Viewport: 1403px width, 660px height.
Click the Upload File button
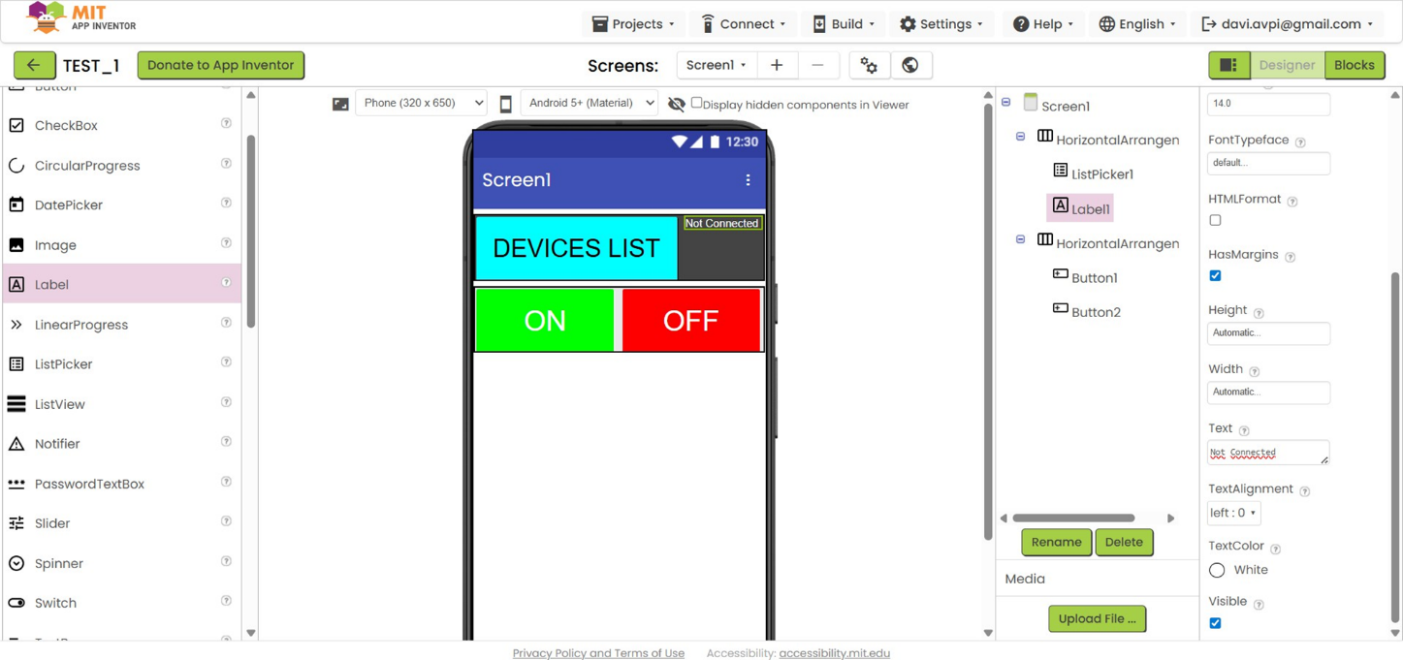pyautogui.click(x=1098, y=618)
